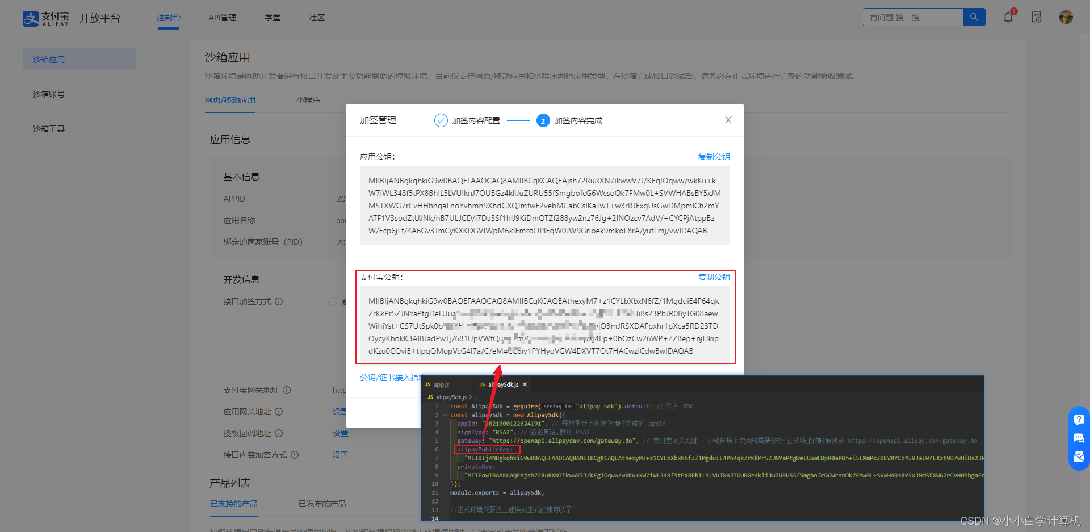This screenshot has height=532, width=1090.
Task: Click the APPID label in 基本信息
Action: tap(234, 199)
